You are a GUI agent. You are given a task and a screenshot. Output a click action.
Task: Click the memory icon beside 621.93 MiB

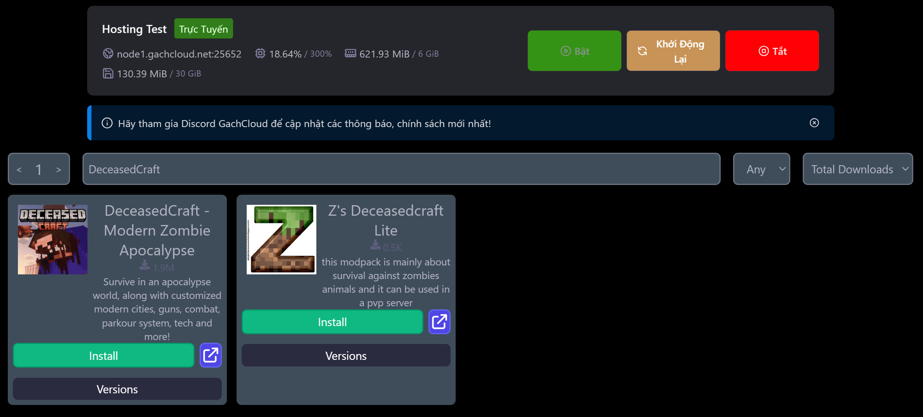[350, 53]
